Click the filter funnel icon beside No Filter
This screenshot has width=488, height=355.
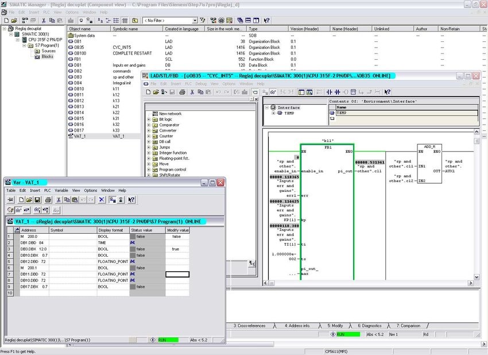pos(203,21)
